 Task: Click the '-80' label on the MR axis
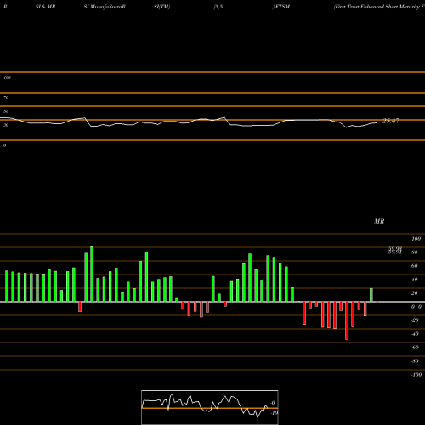coord(415,361)
